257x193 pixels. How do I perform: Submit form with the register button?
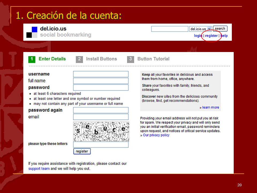click(82, 151)
